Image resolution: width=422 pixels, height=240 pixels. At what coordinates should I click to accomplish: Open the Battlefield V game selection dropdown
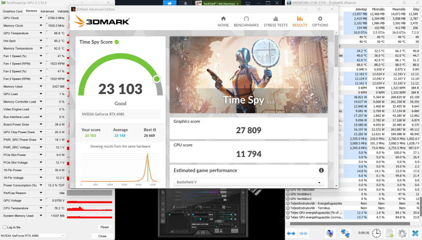pyautogui.click(x=248, y=182)
